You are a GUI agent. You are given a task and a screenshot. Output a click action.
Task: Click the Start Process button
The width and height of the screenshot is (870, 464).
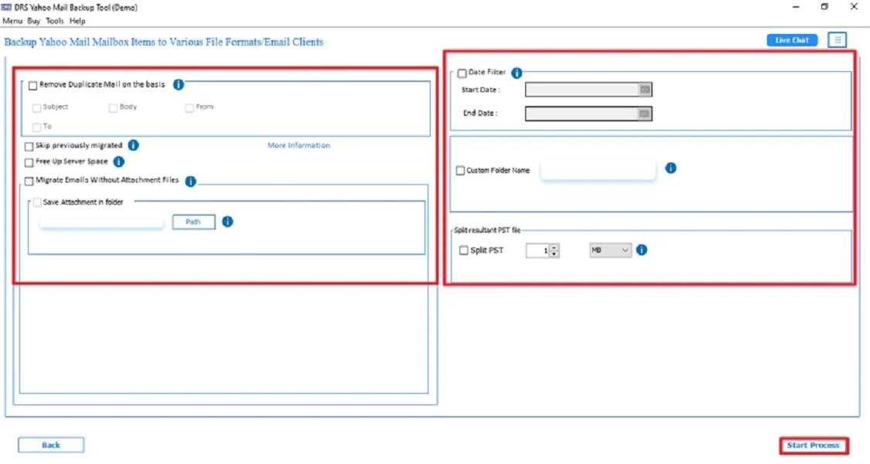click(x=814, y=445)
